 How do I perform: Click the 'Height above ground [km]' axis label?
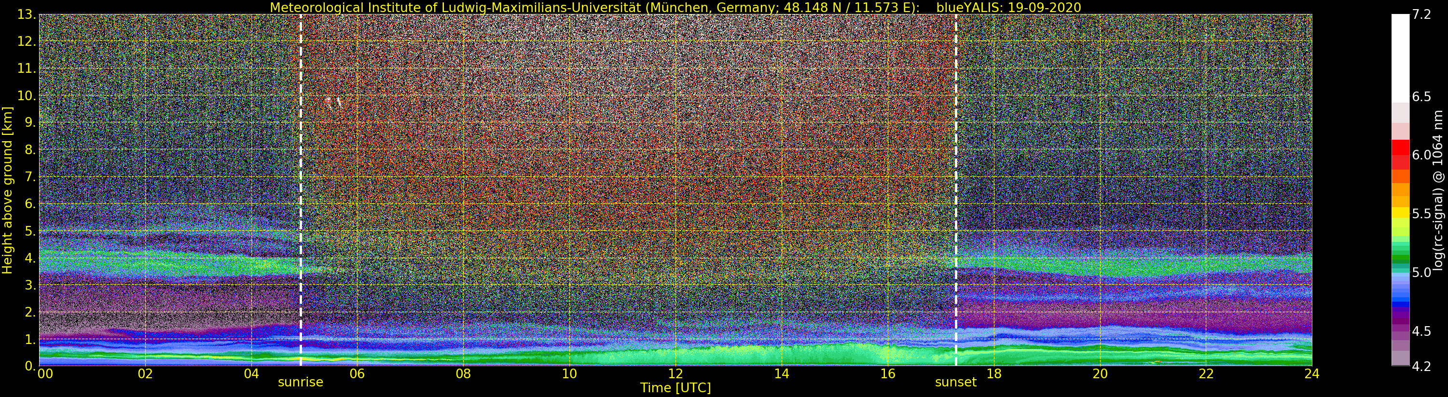(x=7, y=190)
